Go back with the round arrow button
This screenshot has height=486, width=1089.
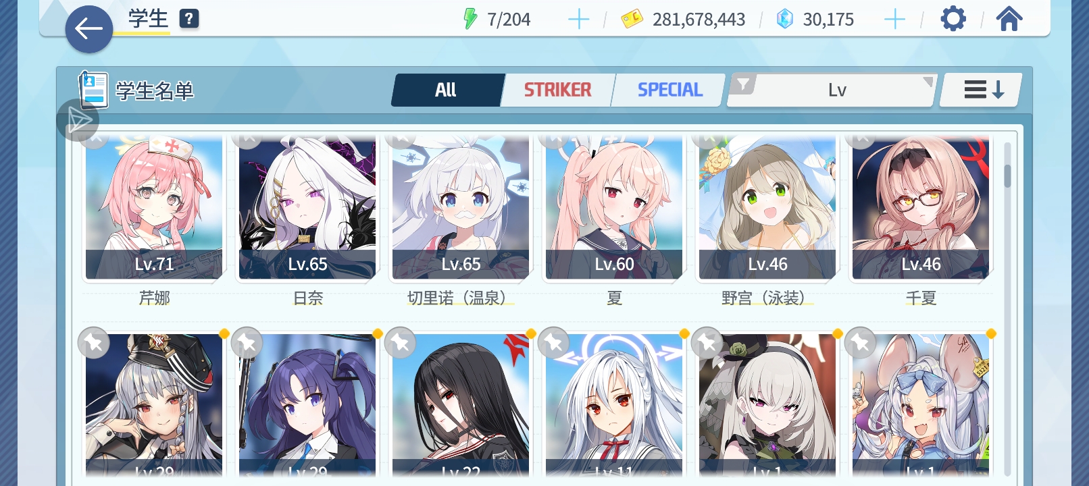[88, 29]
